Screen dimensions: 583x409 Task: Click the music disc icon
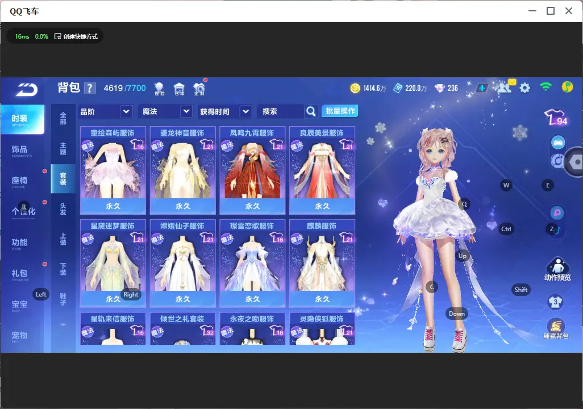557,161
